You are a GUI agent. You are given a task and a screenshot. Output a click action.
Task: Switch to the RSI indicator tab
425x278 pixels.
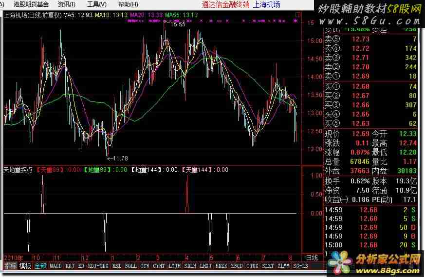(116, 266)
